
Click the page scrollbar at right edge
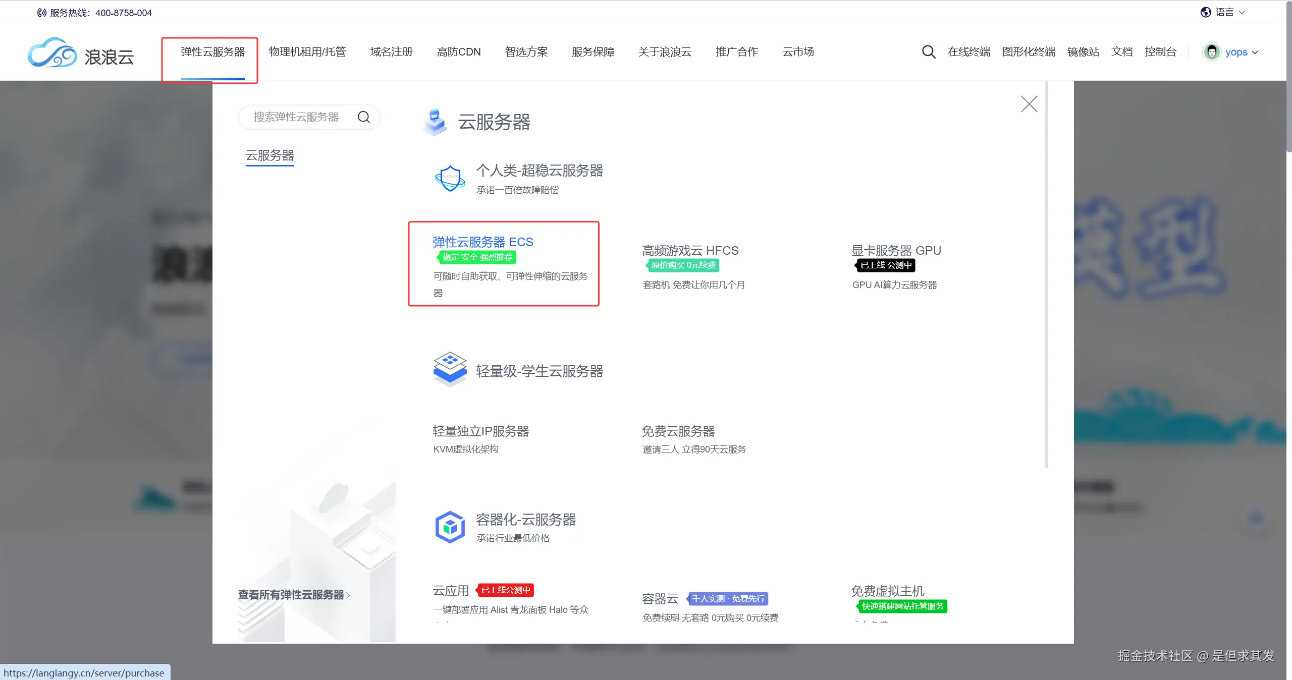[x=1289, y=76]
